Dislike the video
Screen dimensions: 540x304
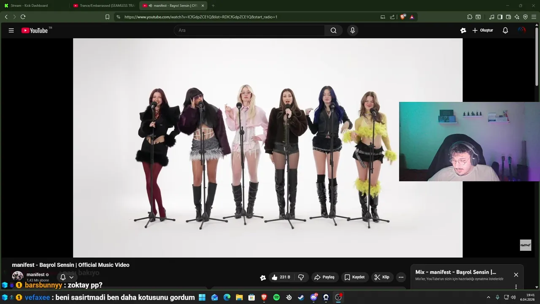[x=301, y=277]
